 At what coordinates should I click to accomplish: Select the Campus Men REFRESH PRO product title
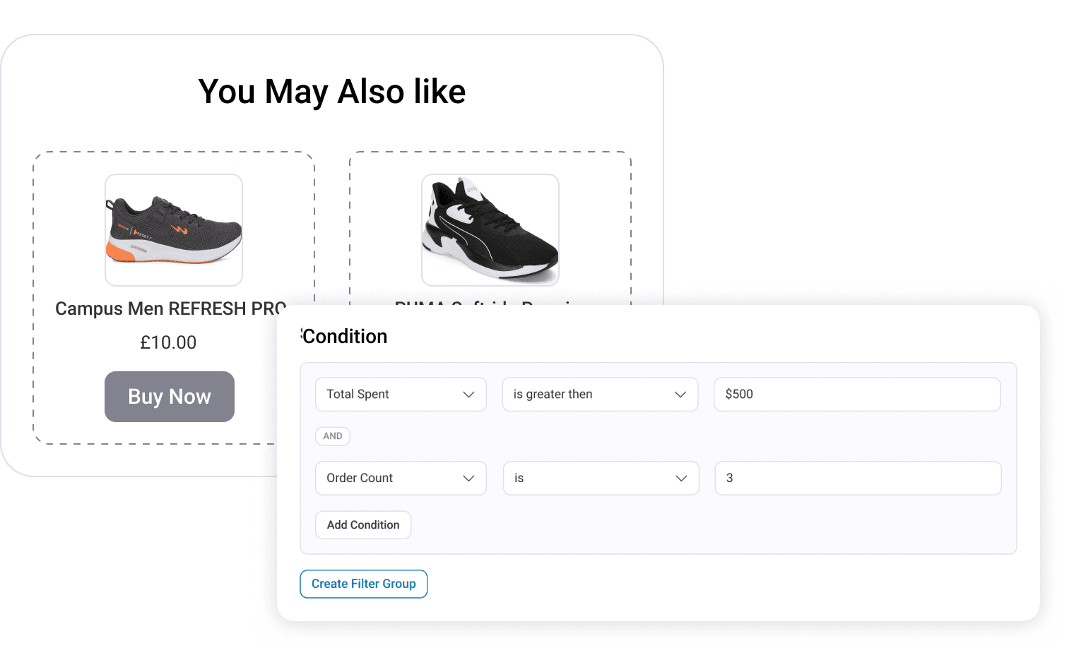click(x=170, y=308)
